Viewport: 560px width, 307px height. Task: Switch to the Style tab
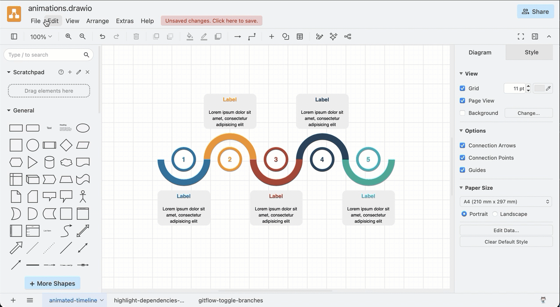click(531, 52)
